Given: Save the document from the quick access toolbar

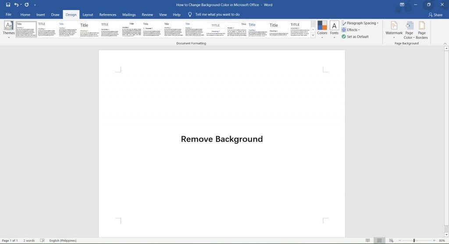Looking at the screenshot, I should [8, 5].
